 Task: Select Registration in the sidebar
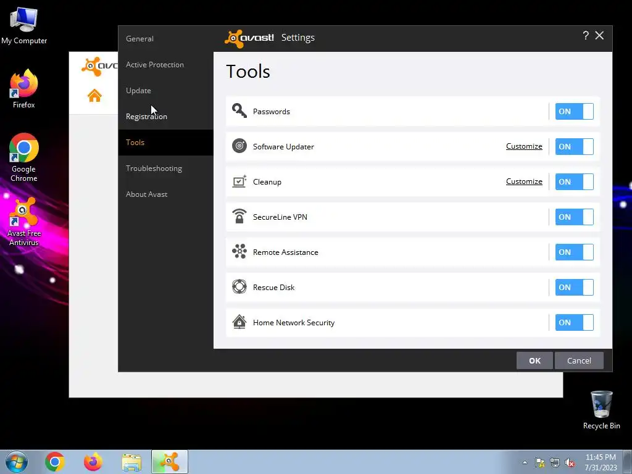coord(165,117)
